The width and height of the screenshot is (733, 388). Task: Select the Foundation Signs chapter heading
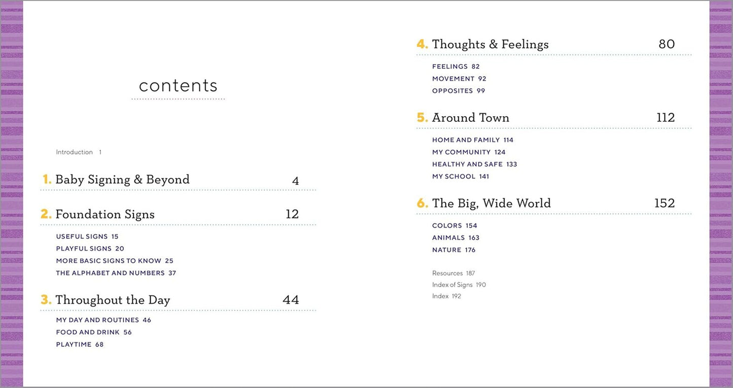tap(105, 215)
